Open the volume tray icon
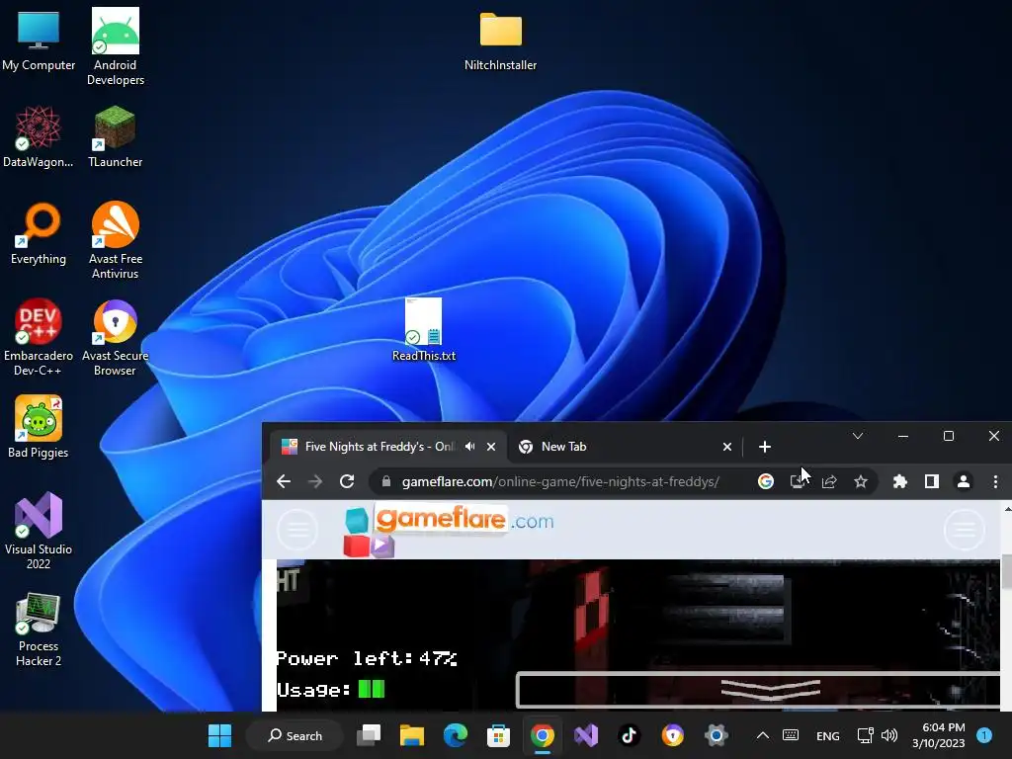Screen dimensions: 1012x759 [x=889, y=735]
